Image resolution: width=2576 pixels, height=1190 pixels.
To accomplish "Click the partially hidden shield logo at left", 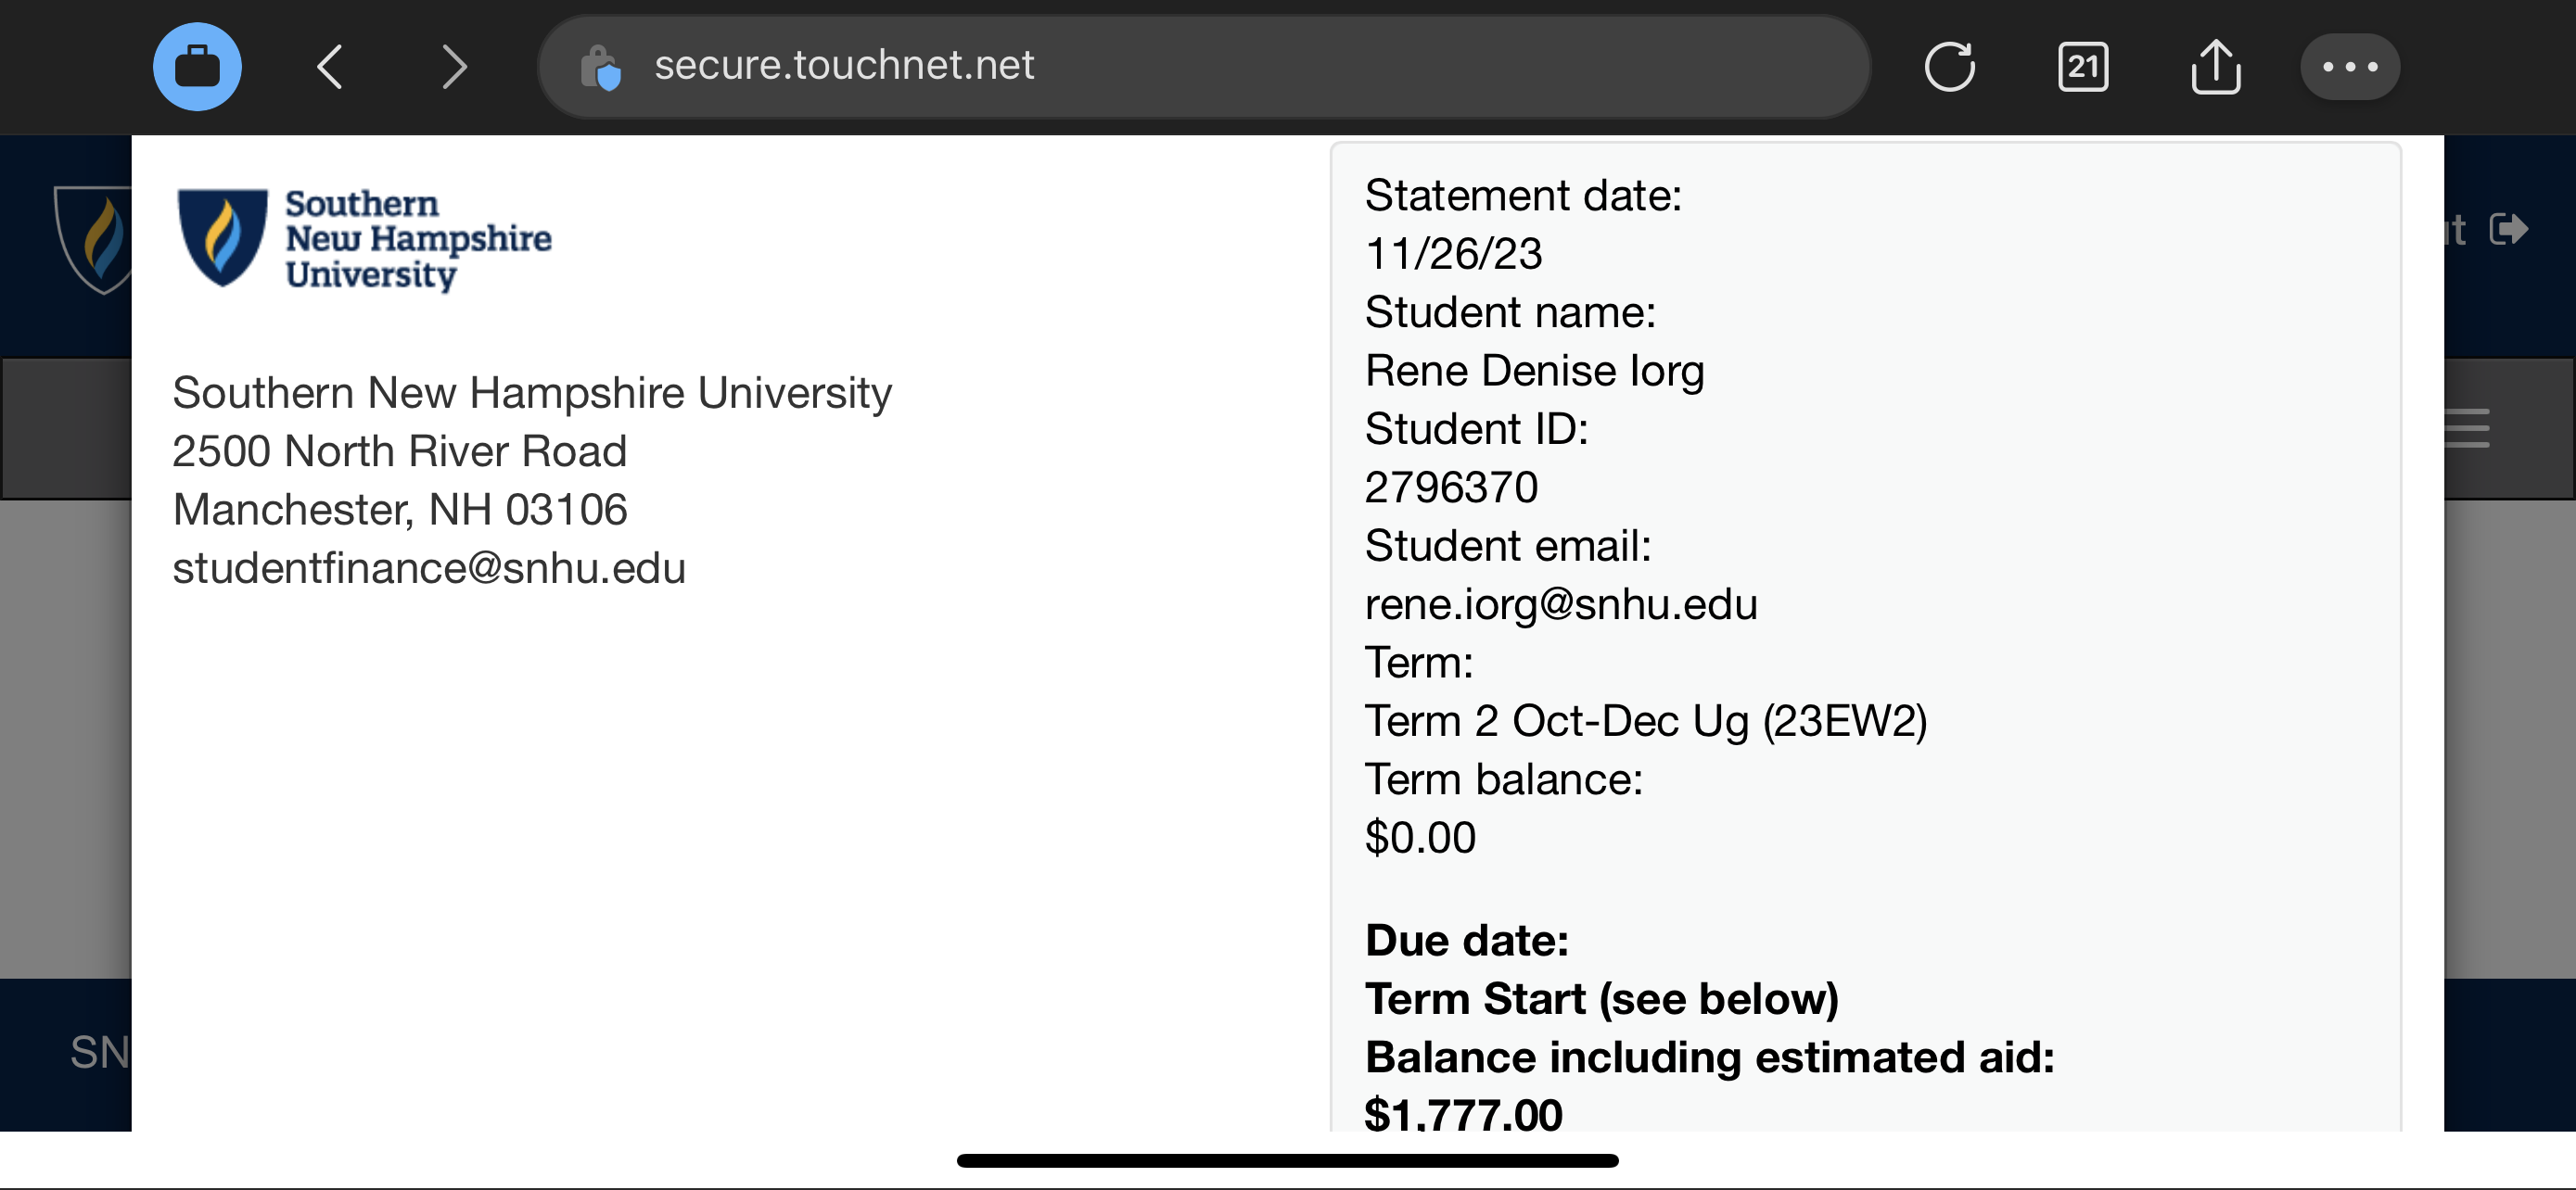I will pyautogui.click(x=92, y=240).
